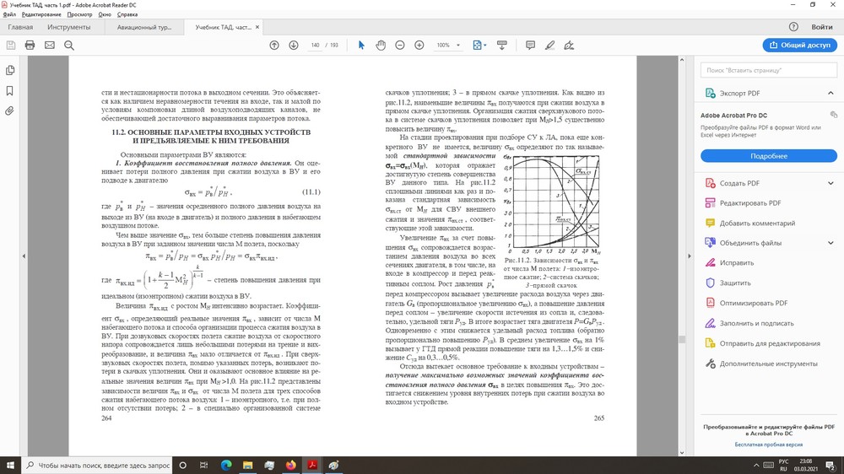Open the Файл menu
Screen dimensions: 844x474
[9, 14]
